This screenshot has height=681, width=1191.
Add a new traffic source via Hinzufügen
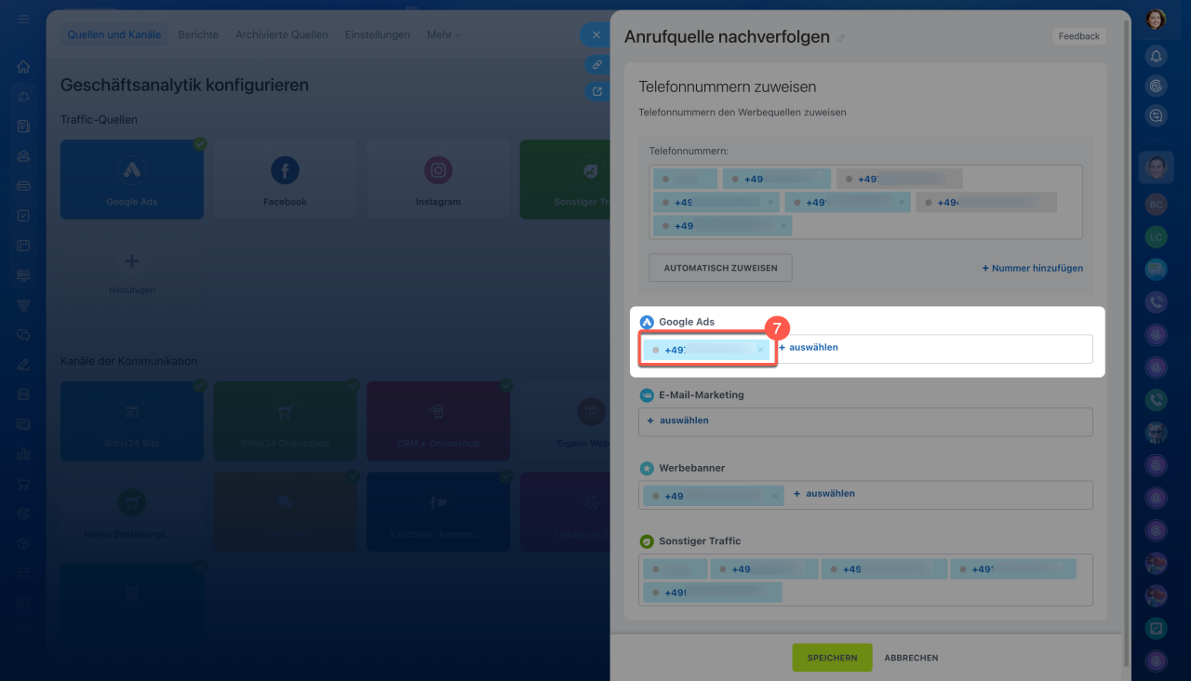click(131, 270)
